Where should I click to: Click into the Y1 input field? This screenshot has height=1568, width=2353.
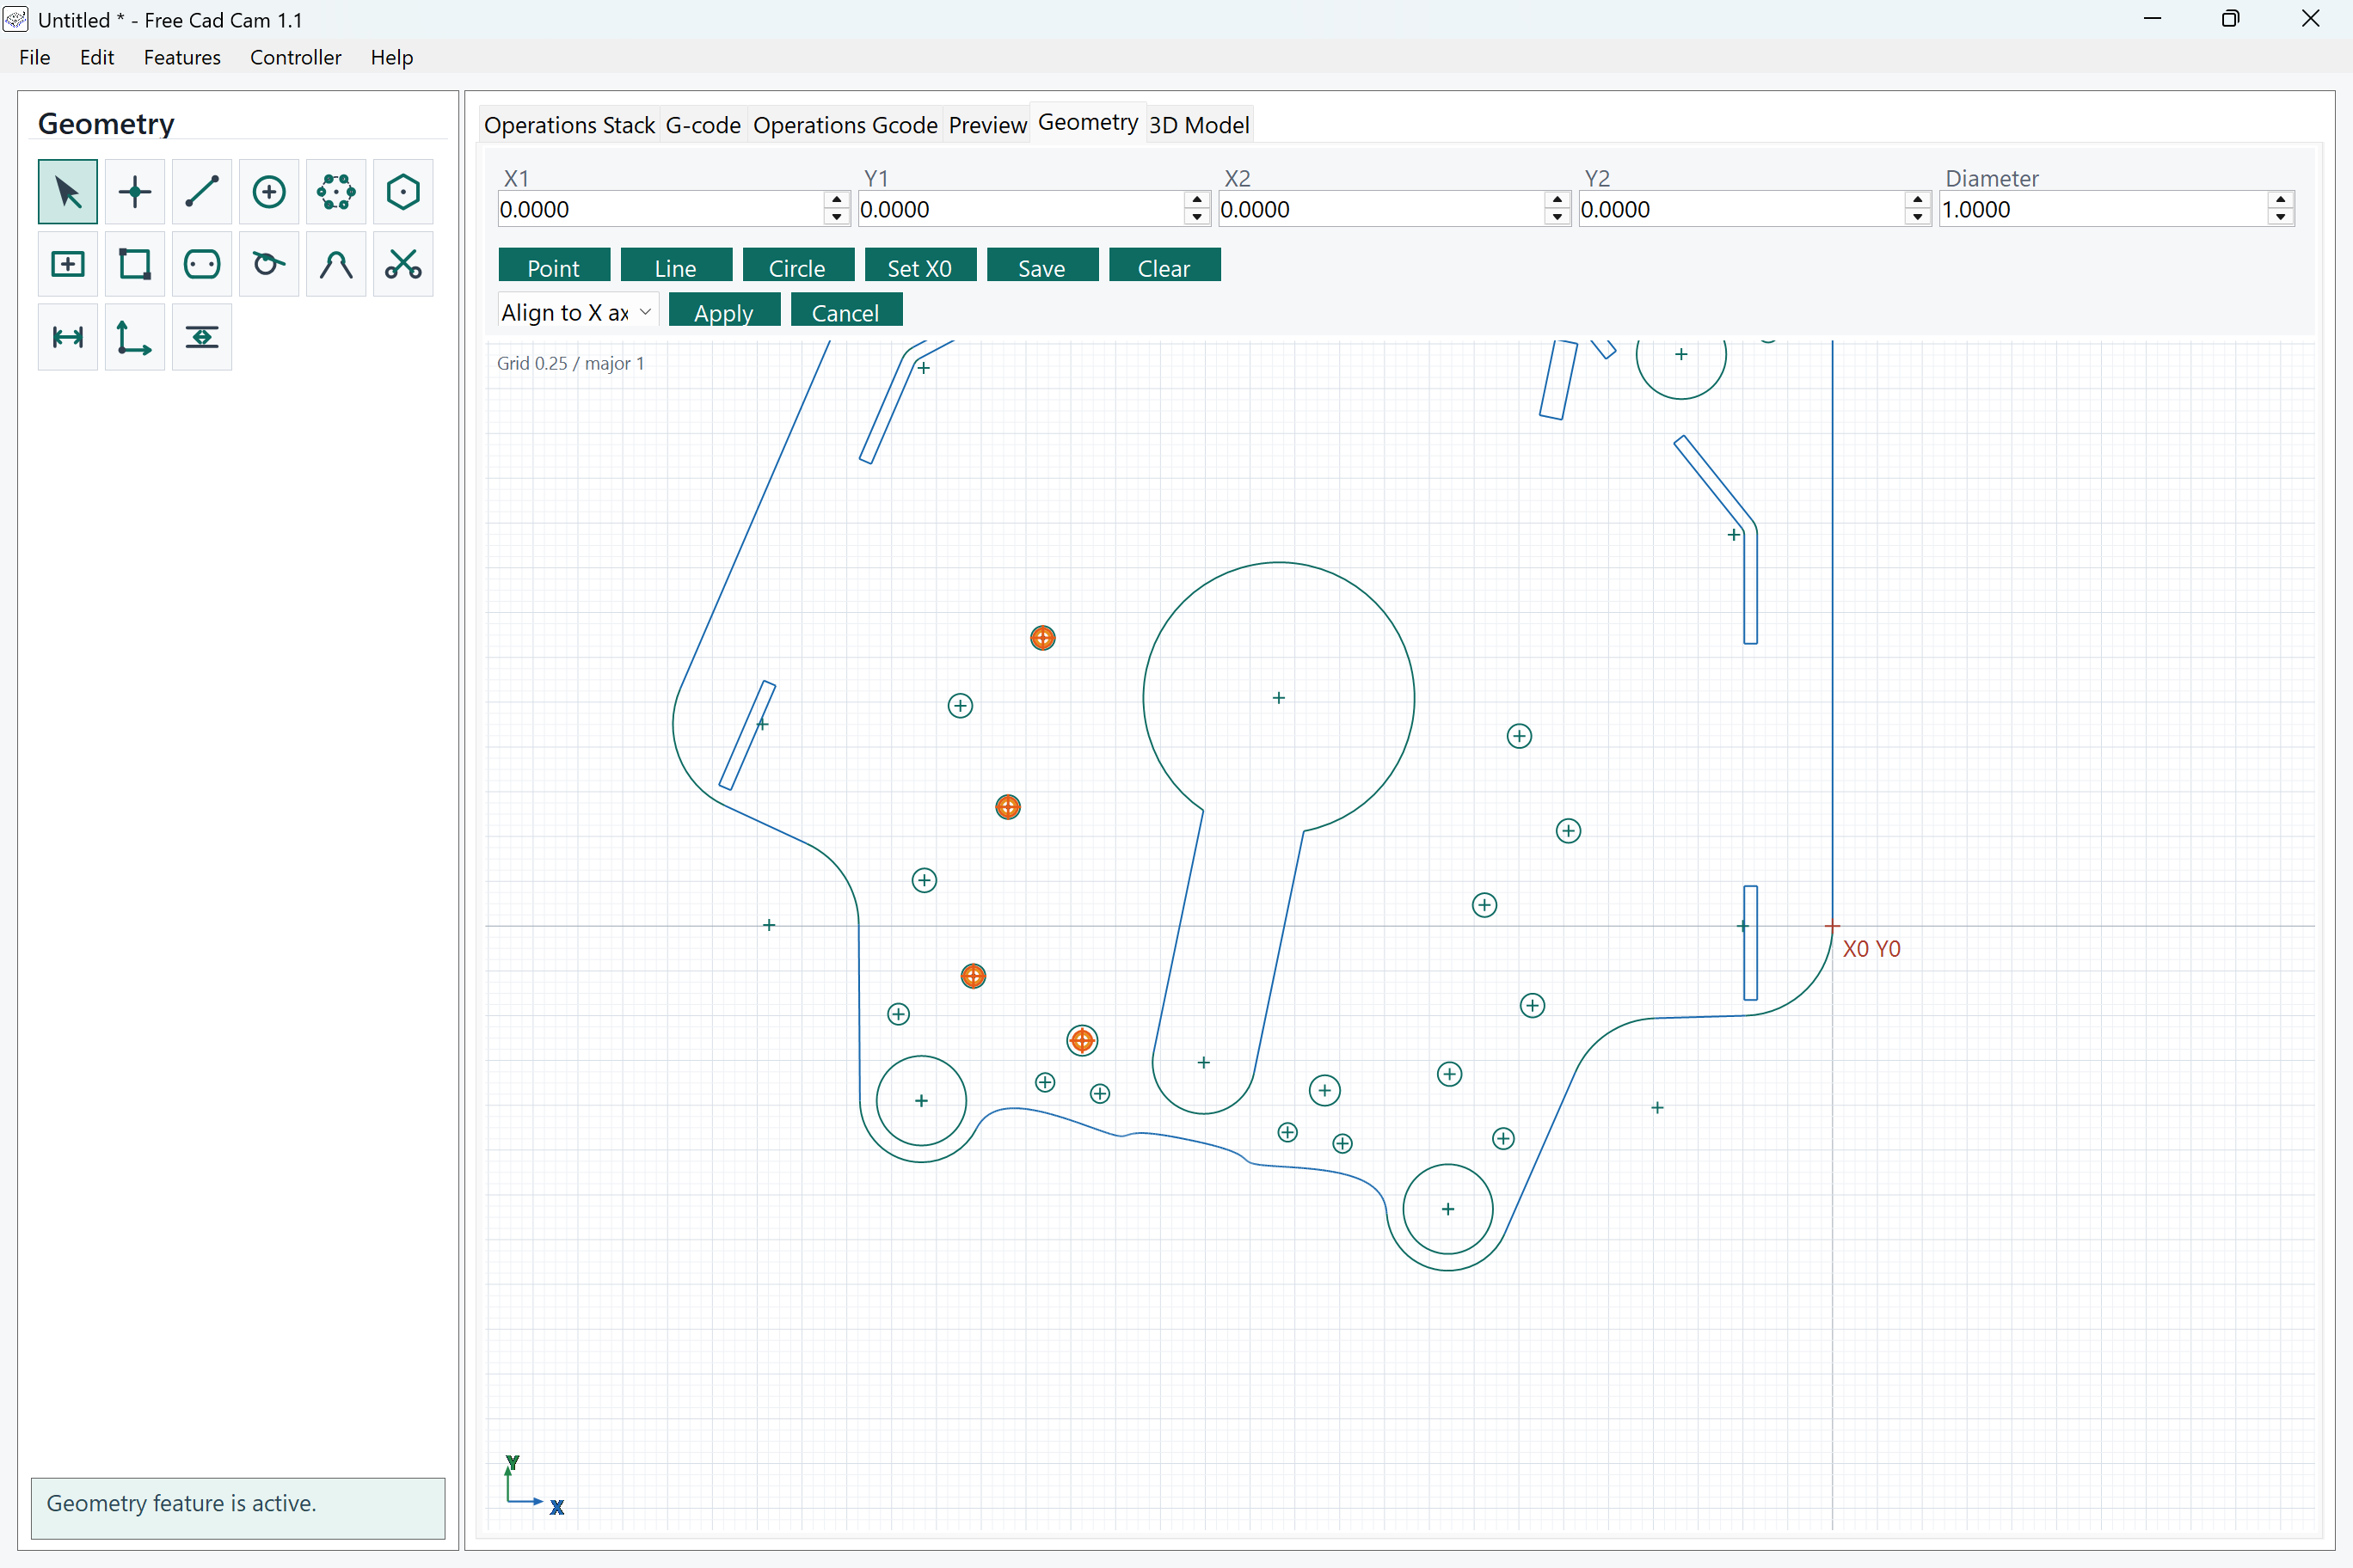pos(1022,209)
